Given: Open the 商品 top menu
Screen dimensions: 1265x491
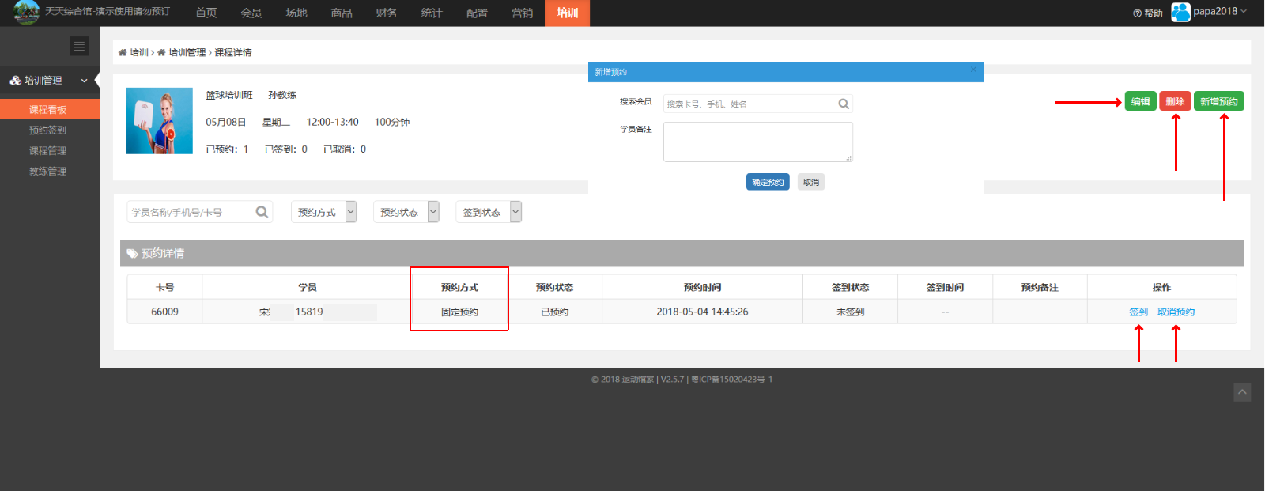Looking at the screenshot, I should coord(342,13).
